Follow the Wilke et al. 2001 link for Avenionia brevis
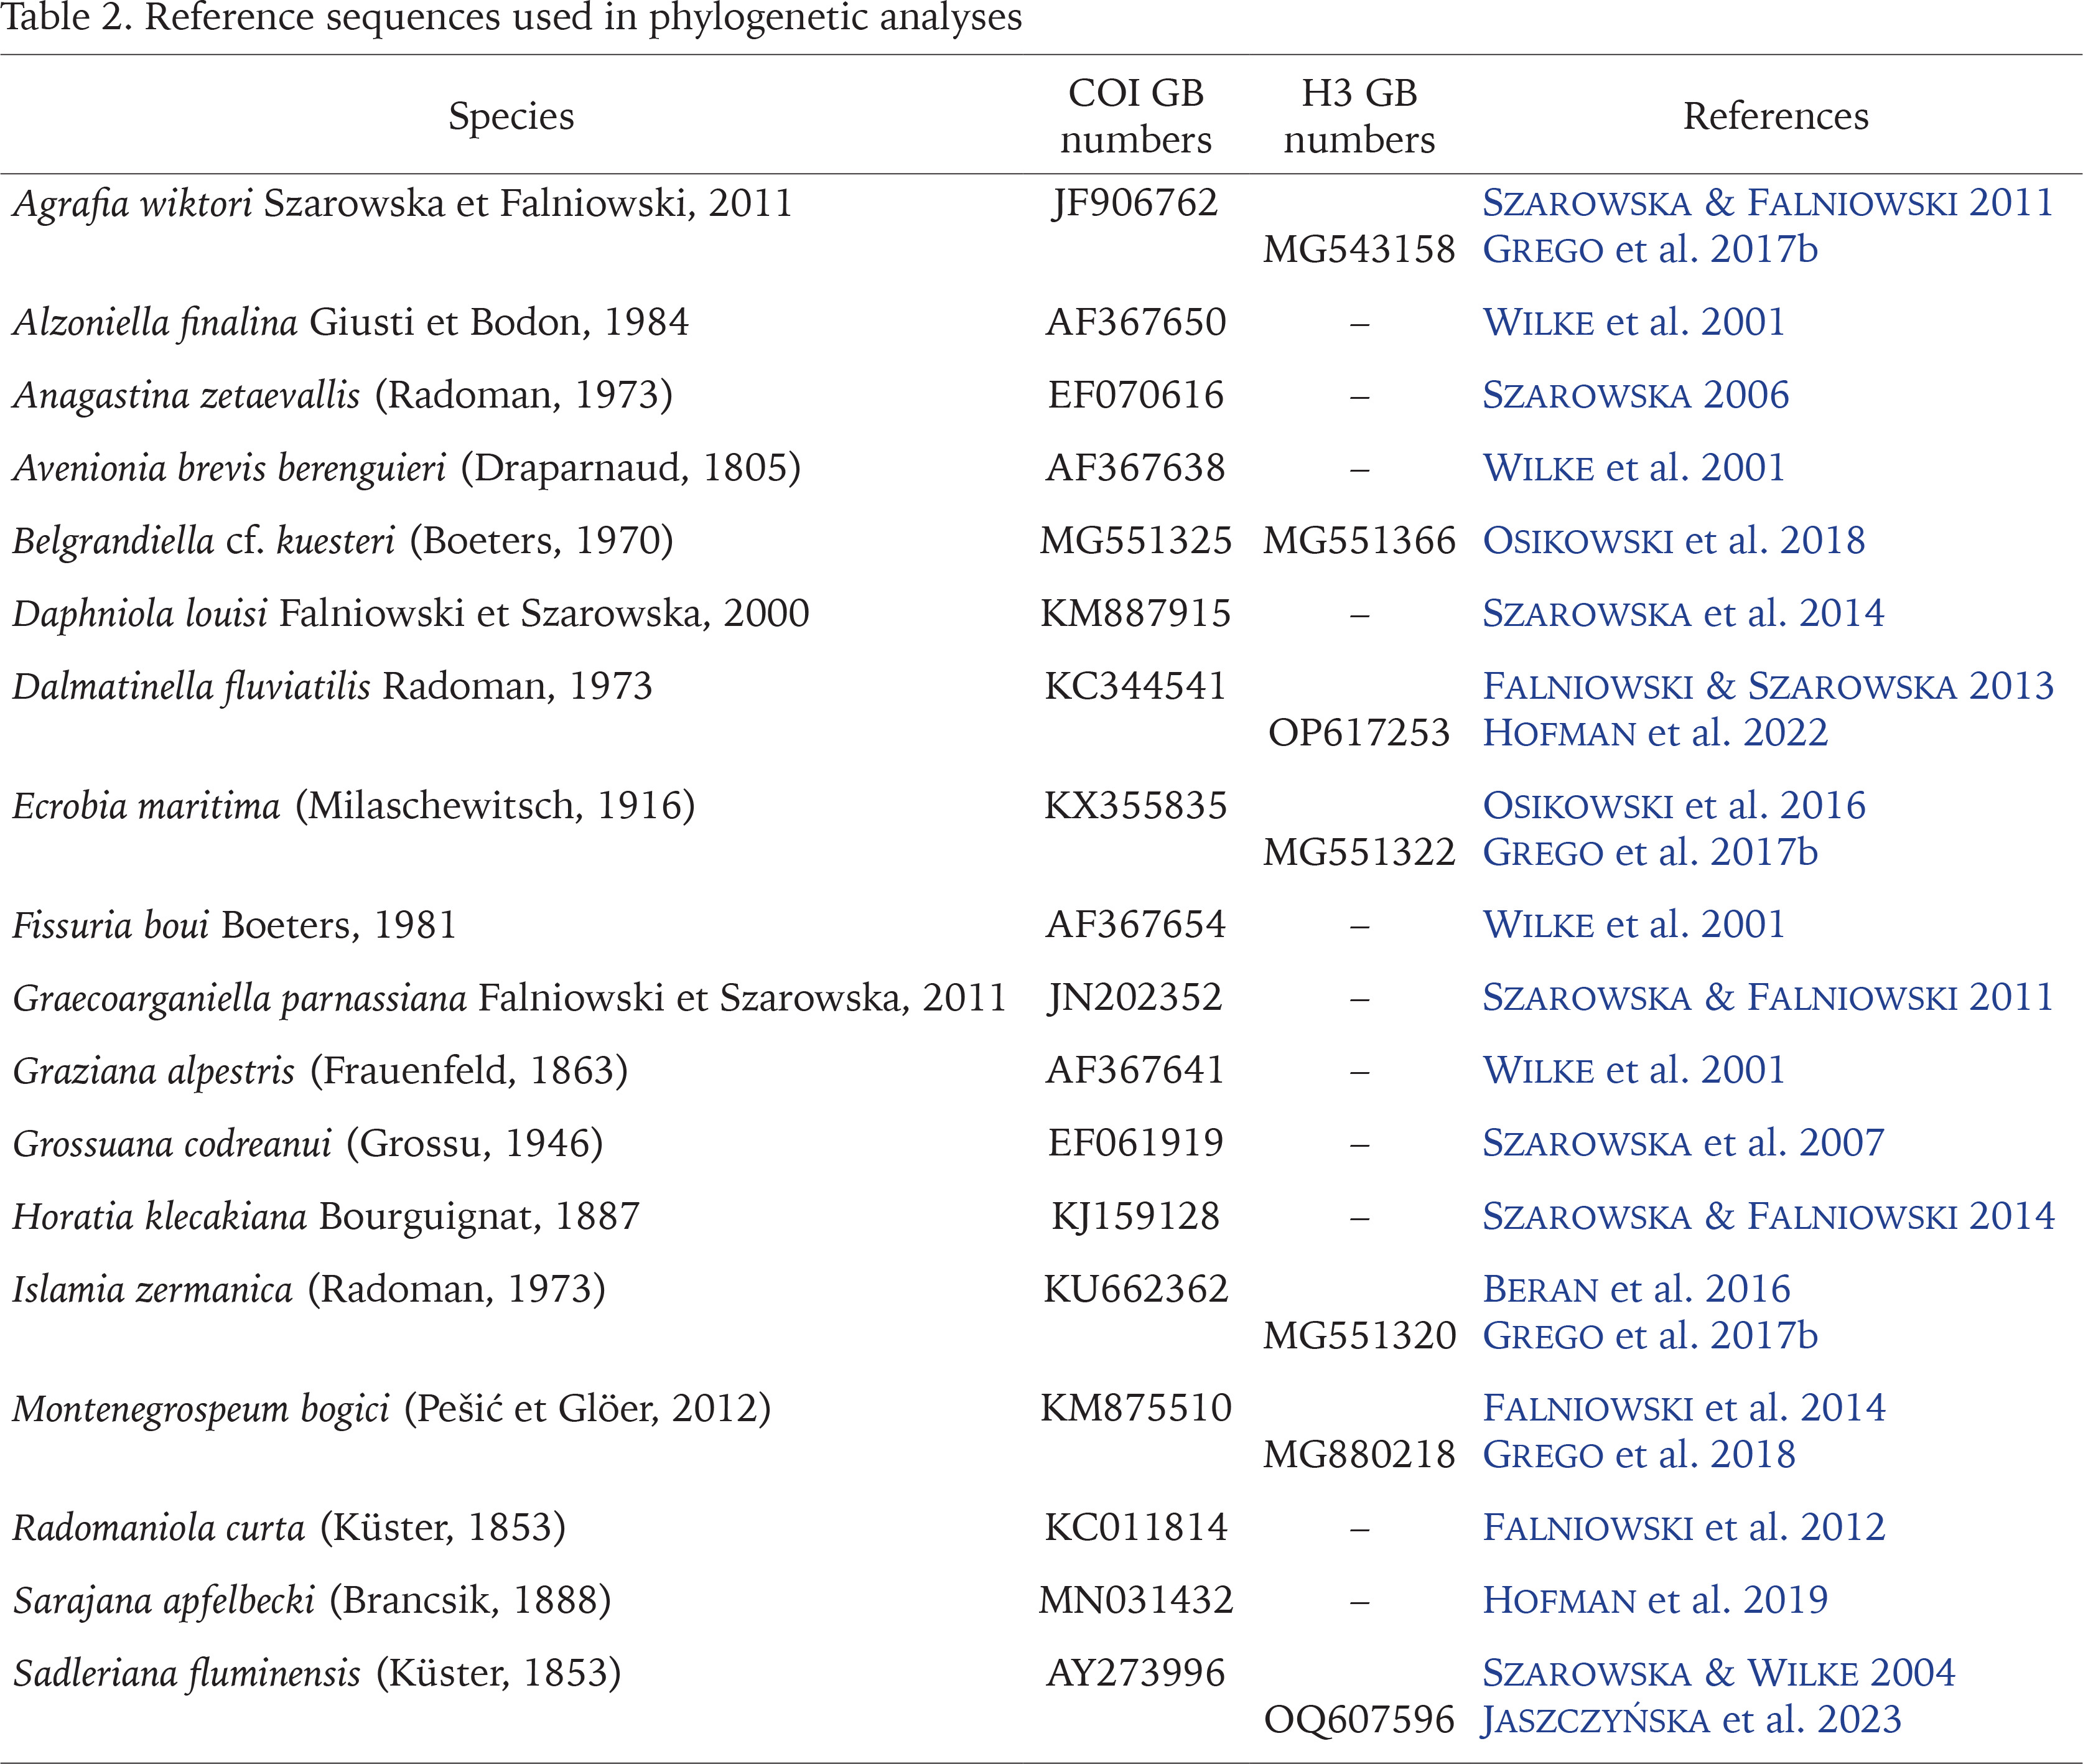This screenshot has height=1764, width=2083. pyautogui.click(x=1633, y=468)
